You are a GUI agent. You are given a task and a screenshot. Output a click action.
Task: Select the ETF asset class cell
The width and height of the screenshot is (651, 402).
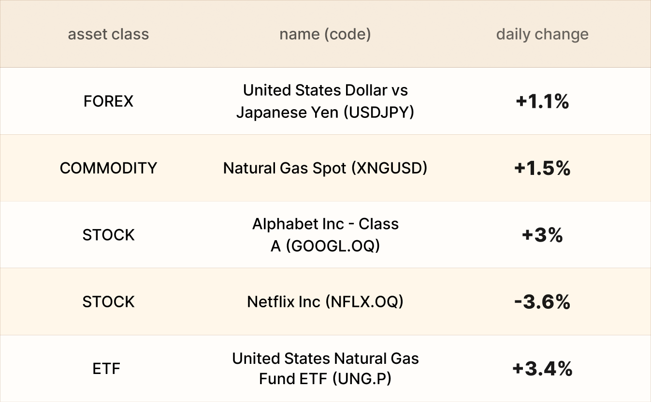tap(106, 369)
